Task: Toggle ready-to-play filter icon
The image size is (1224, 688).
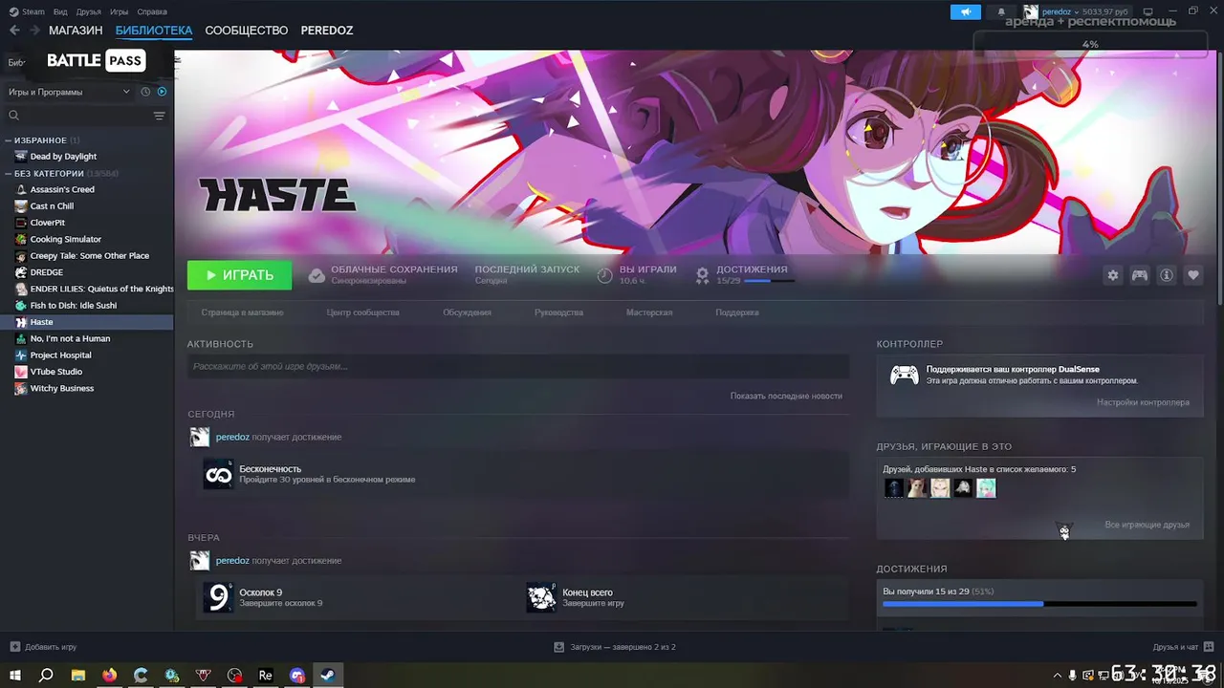Action: [162, 92]
